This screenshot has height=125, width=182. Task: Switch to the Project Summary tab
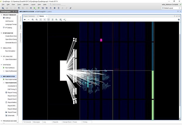point(29,16)
